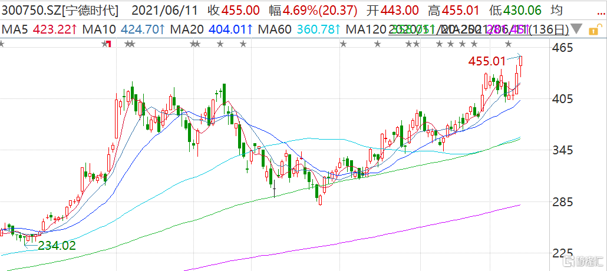Click the star marker with the red flag
This screenshot has width=607, height=271.
tap(106, 44)
